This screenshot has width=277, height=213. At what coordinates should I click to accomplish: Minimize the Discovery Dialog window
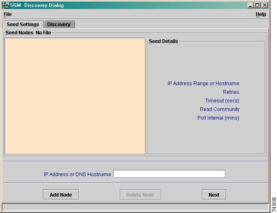point(250,5)
